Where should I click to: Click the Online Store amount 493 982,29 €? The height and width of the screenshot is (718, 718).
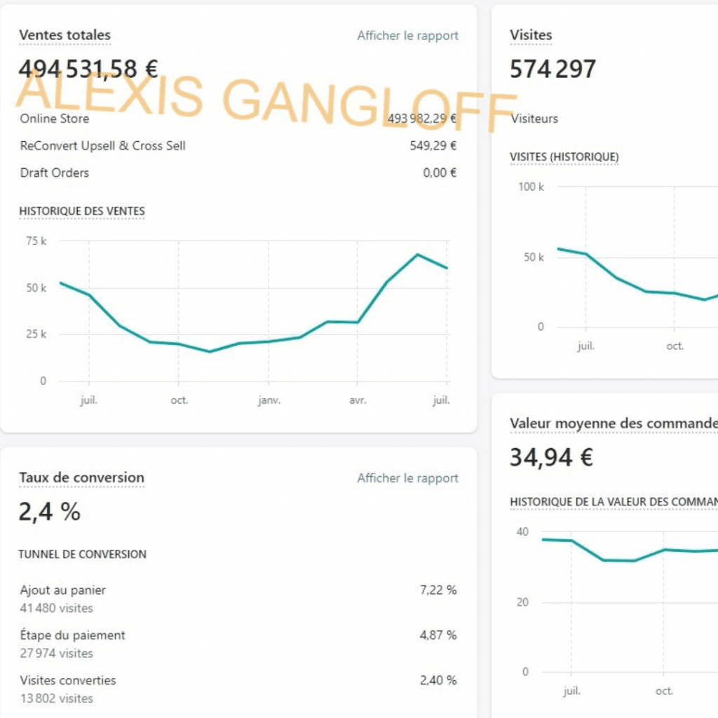pyautogui.click(x=421, y=118)
